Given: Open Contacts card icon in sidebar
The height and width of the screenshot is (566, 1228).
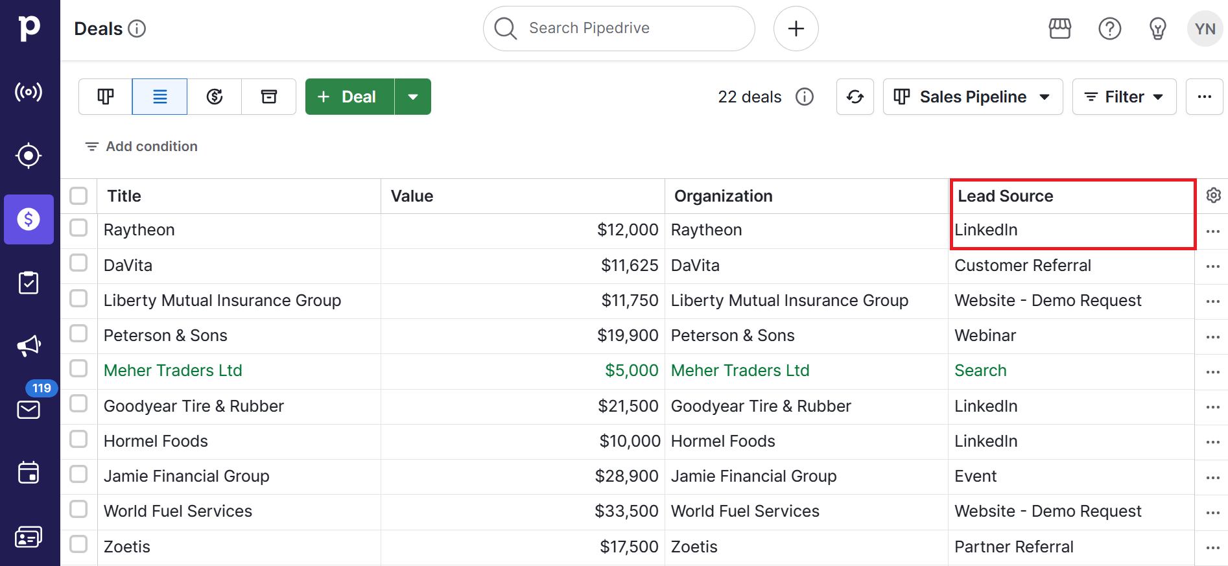Looking at the screenshot, I should 29,537.
